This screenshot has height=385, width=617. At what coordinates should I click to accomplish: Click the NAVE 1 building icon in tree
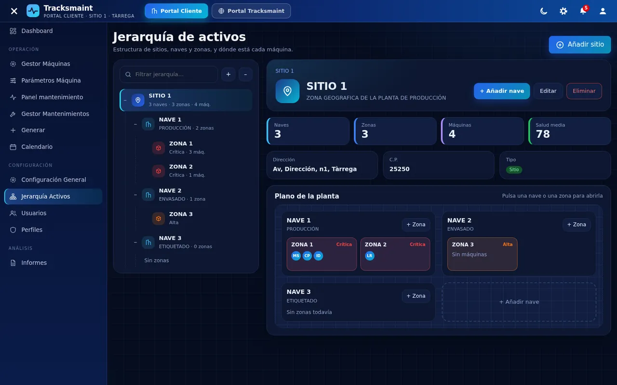[148, 124]
